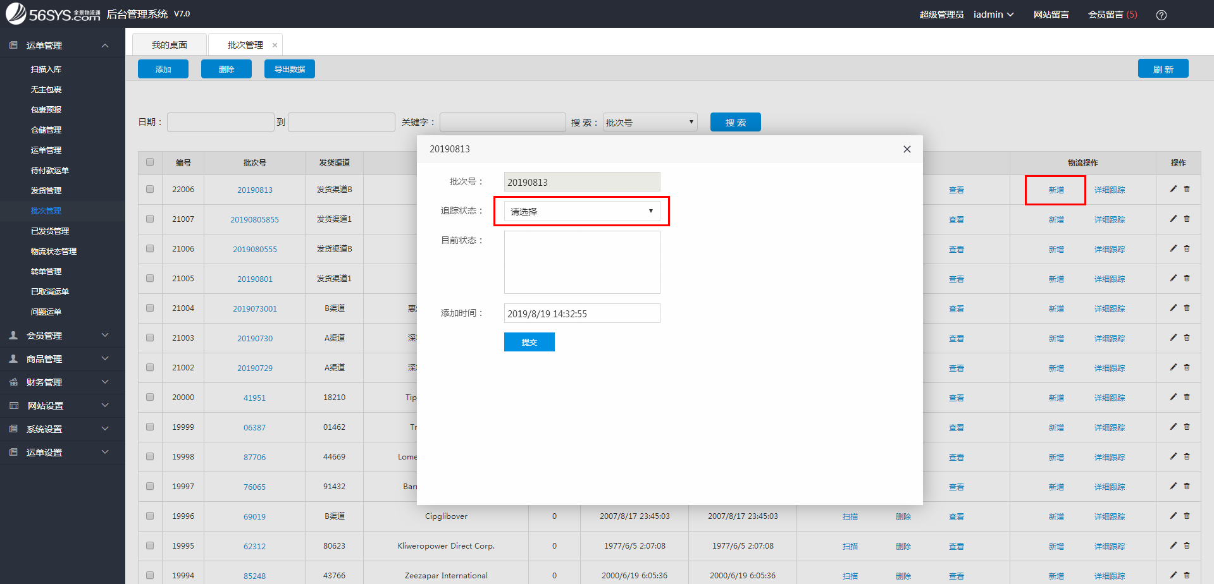The image size is (1214, 584).
Task: Click the 会员管理 person icon in sidebar
Action: point(13,335)
